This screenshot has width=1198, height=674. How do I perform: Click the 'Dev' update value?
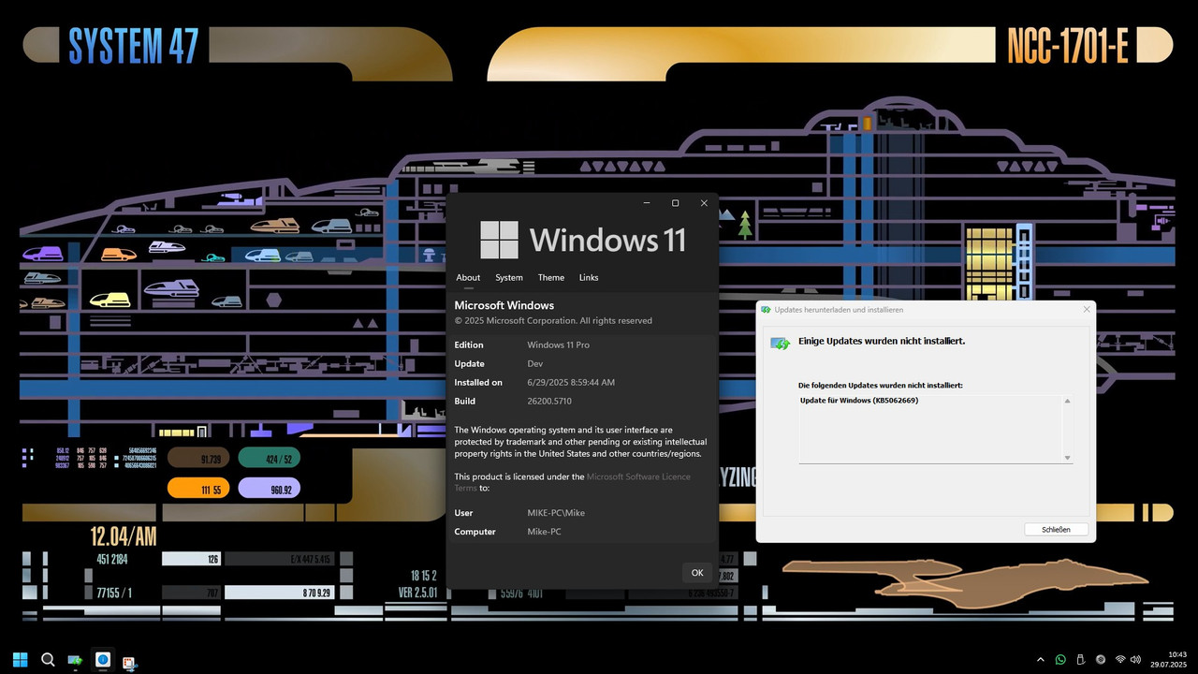(x=535, y=363)
